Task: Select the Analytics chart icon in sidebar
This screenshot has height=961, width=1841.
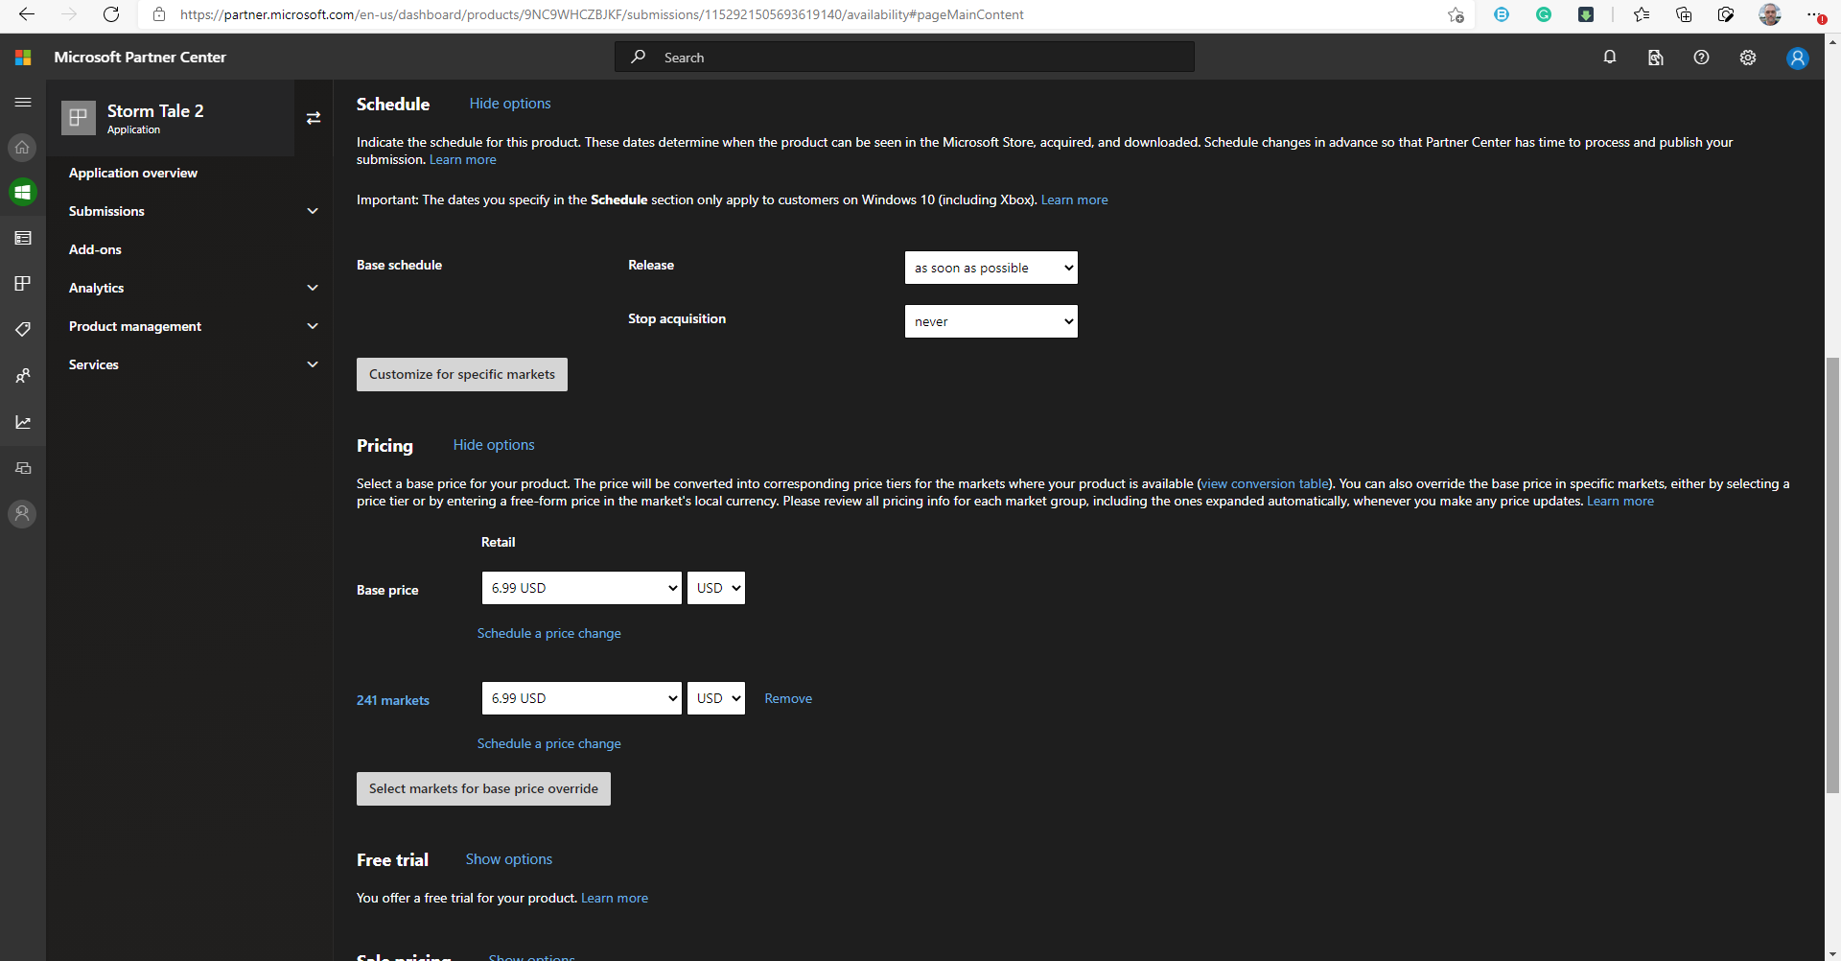Action: pyautogui.click(x=22, y=422)
